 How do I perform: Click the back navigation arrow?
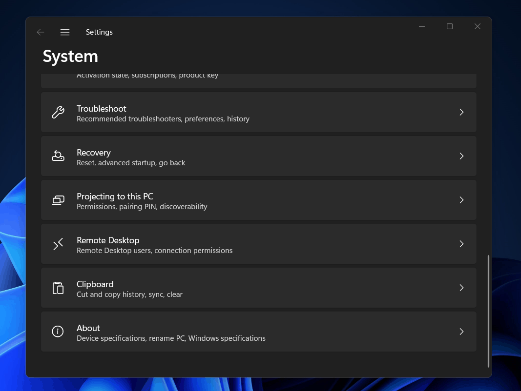click(x=41, y=32)
